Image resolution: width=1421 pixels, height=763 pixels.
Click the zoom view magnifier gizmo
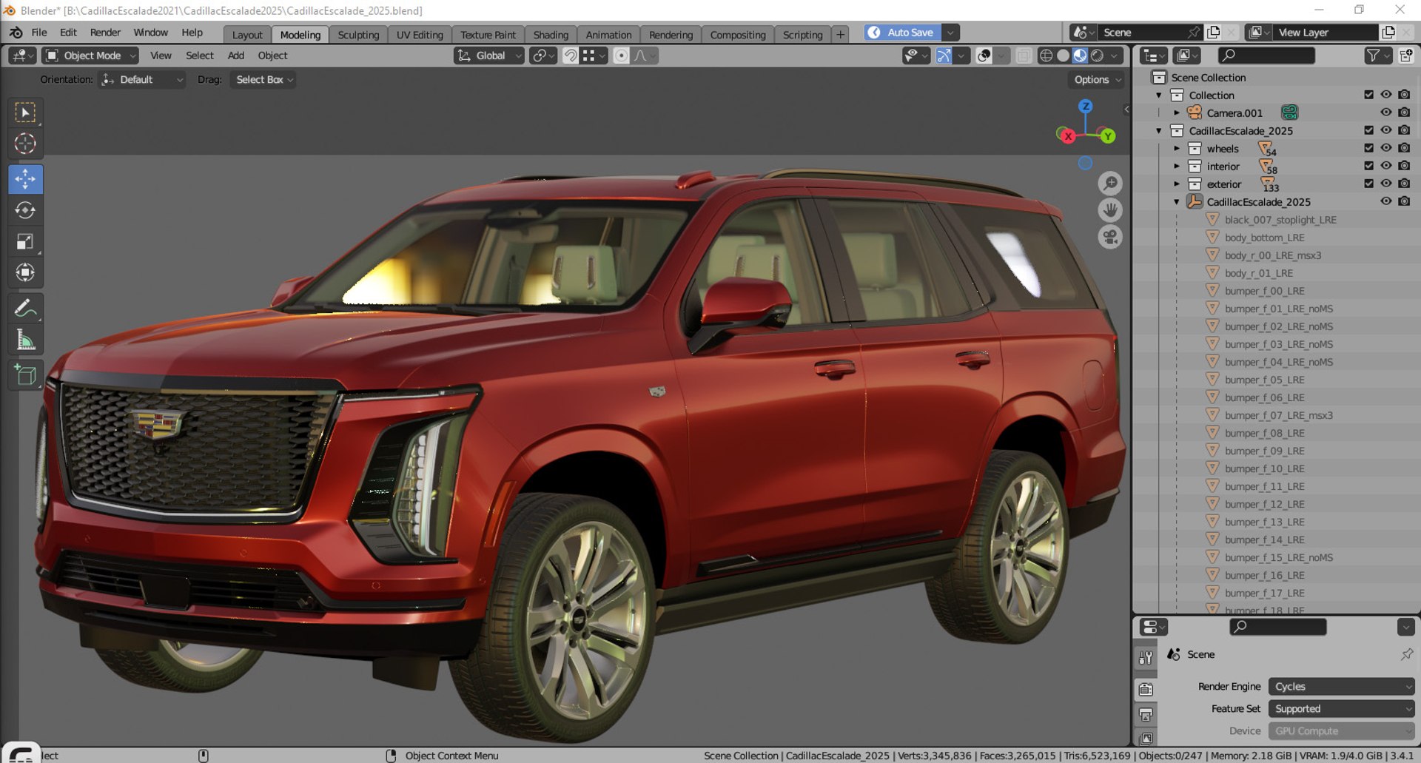1110,184
